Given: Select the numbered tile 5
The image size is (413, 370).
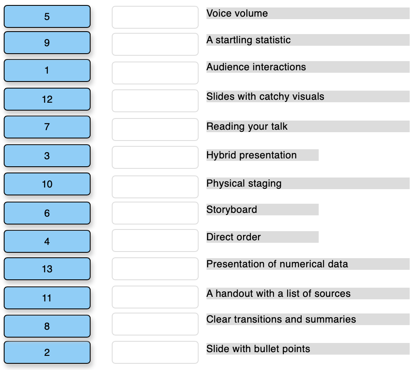Looking at the screenshot, I should coord(47,17).
